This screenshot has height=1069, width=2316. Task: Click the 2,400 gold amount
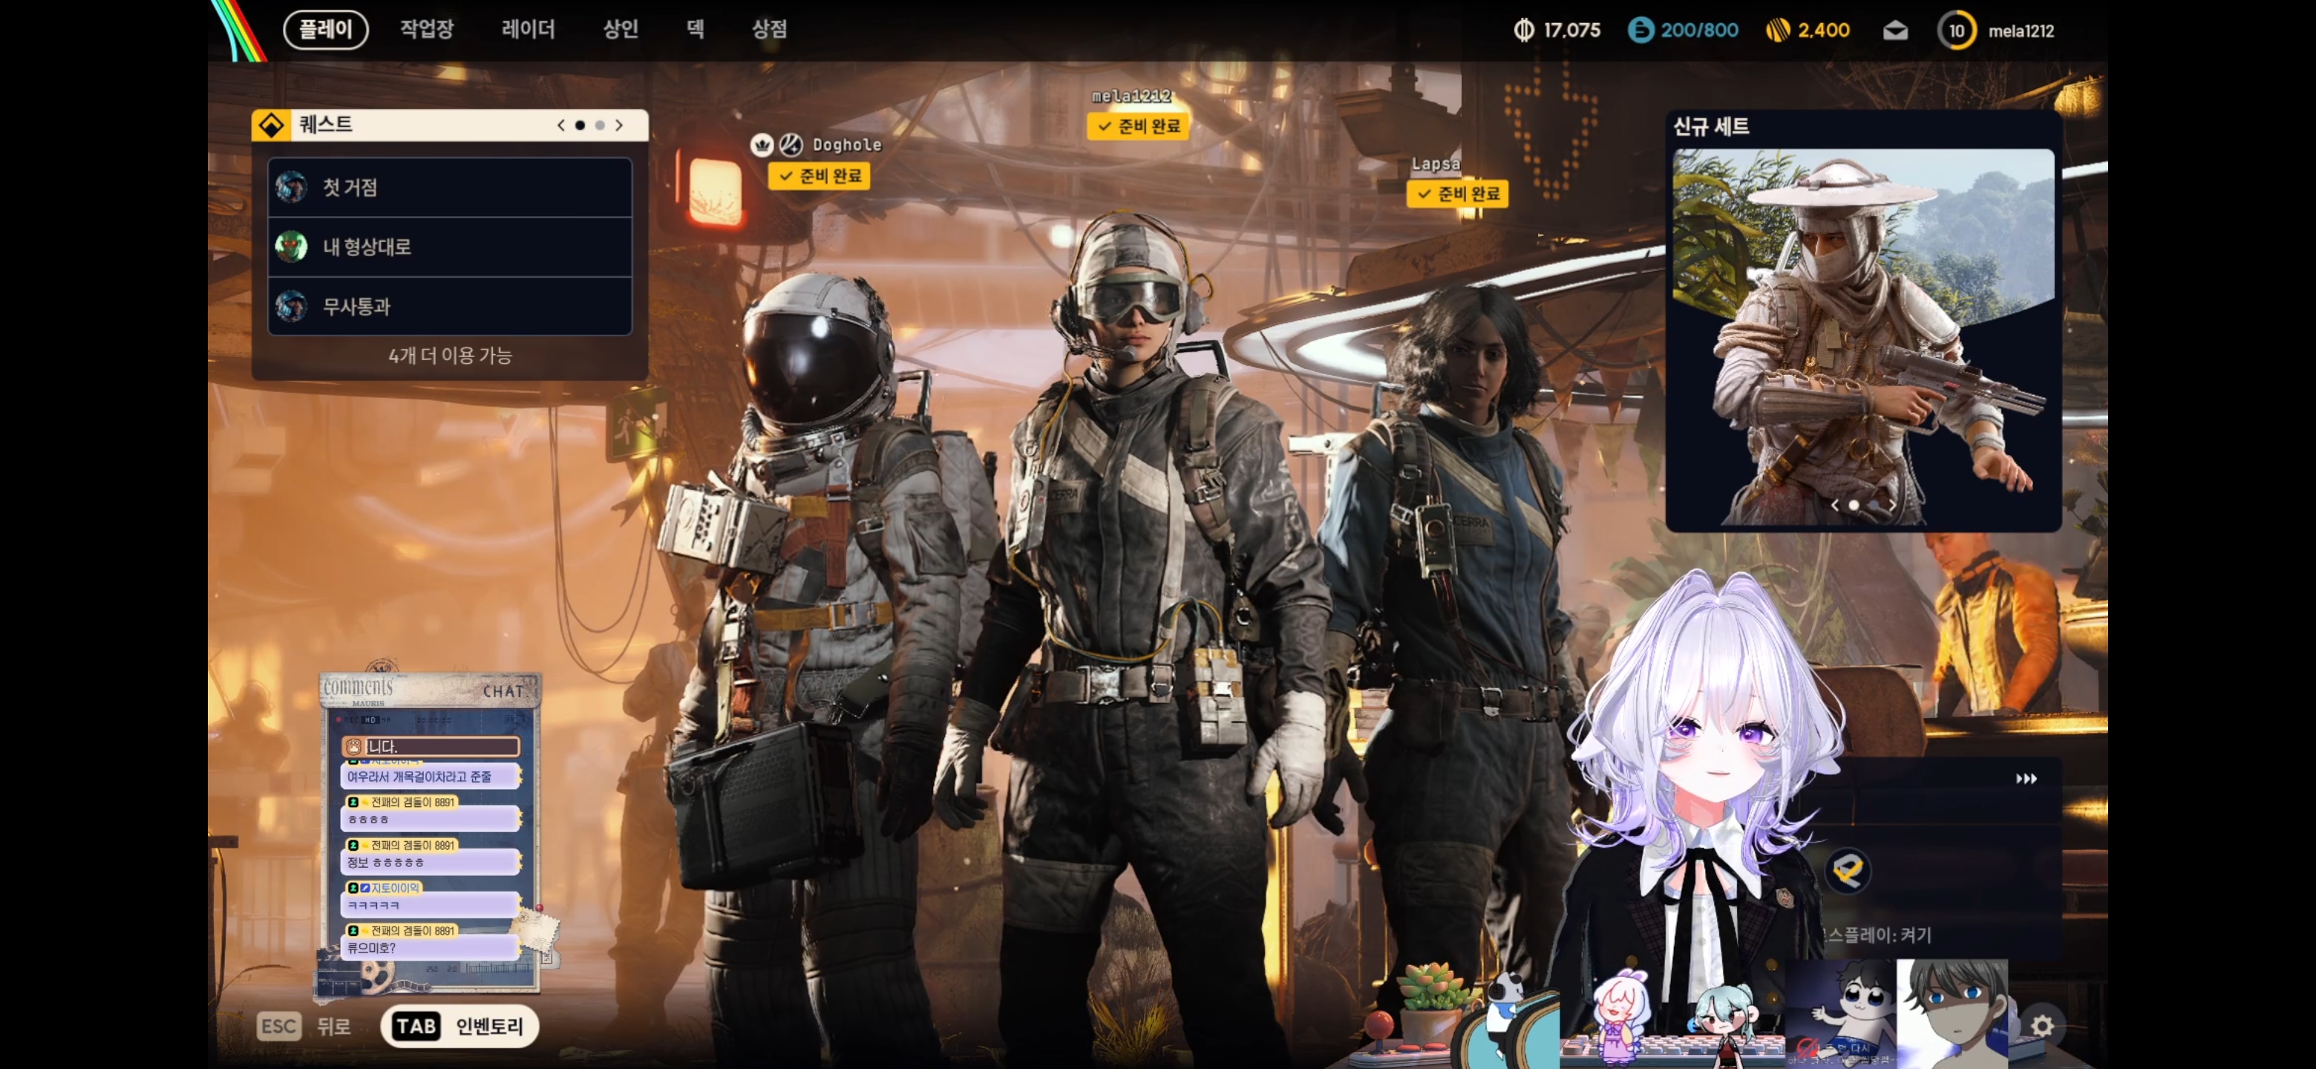click(x=1823, y=30)
